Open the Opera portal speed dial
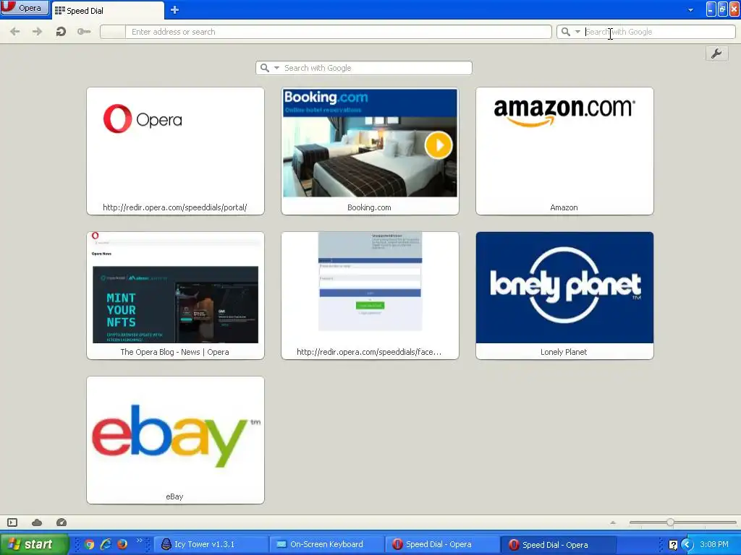 [x=175, y=151]
